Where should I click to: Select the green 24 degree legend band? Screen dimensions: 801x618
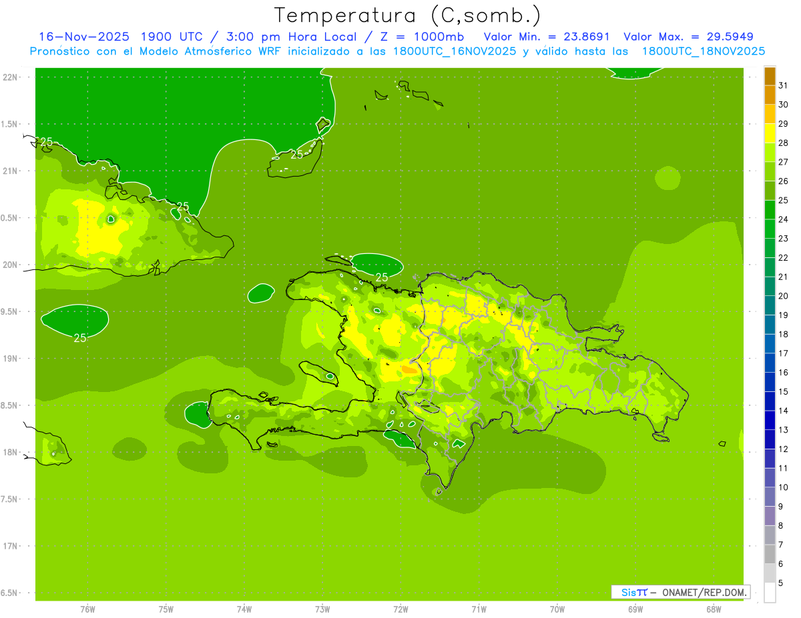coord(770,210)
